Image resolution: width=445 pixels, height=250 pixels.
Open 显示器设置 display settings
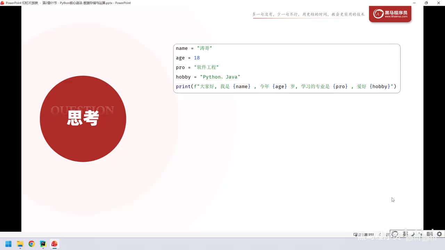tap(364, 235)
